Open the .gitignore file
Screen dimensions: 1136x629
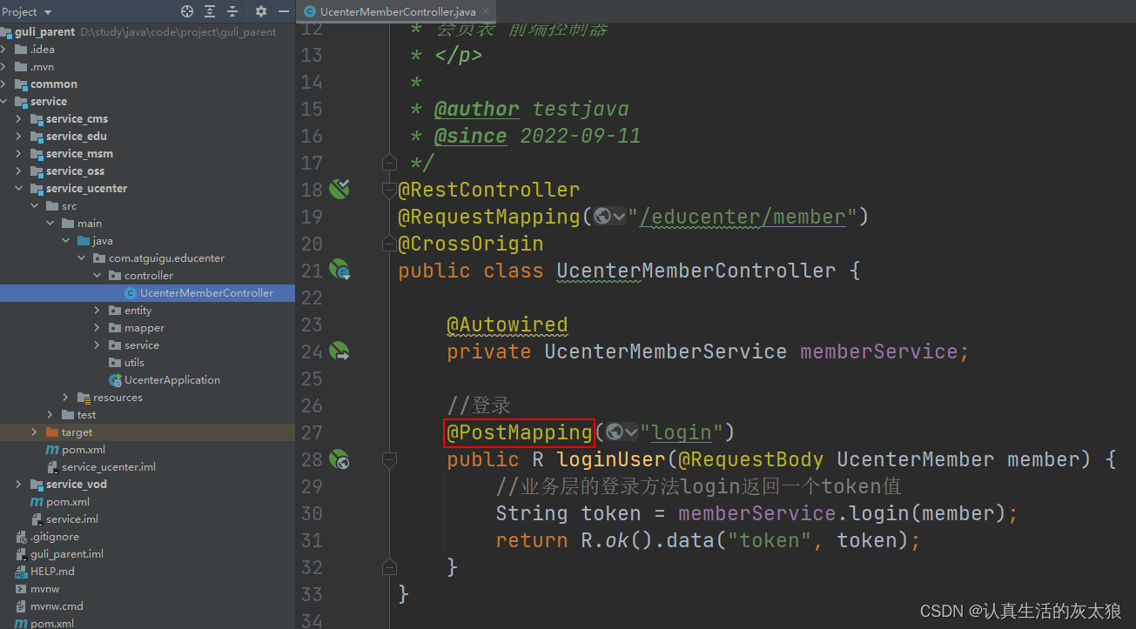point(55,537)
